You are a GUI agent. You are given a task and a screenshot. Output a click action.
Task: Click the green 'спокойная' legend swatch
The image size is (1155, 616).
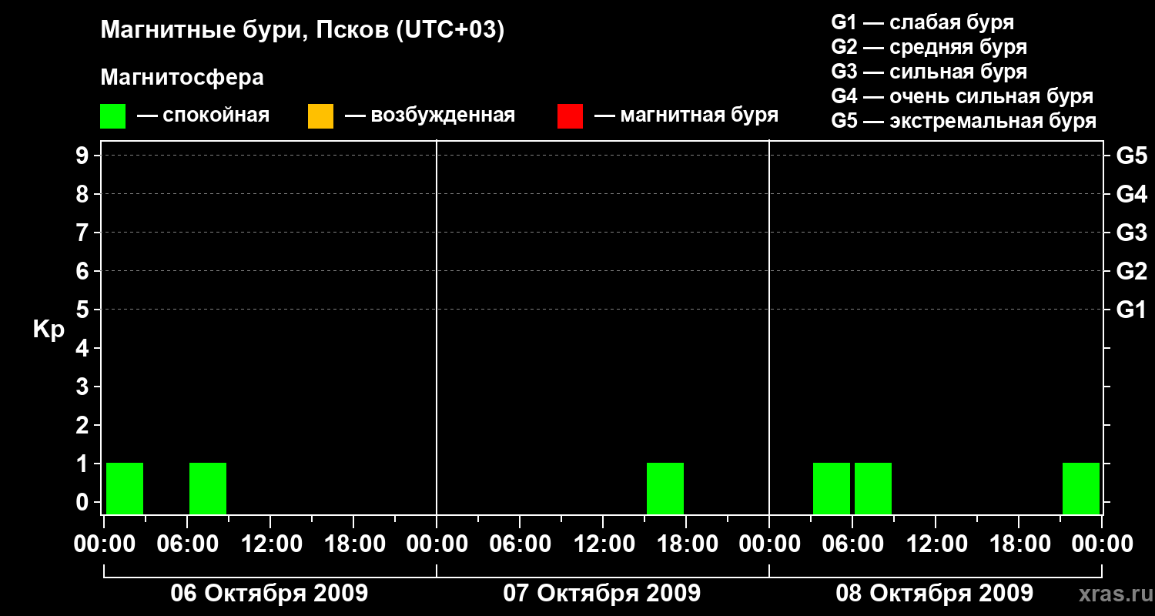click(112, 116)
